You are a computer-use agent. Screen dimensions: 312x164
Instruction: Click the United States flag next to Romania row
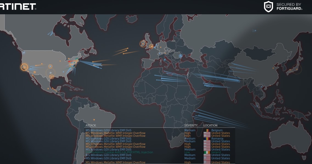pos(207,141)
